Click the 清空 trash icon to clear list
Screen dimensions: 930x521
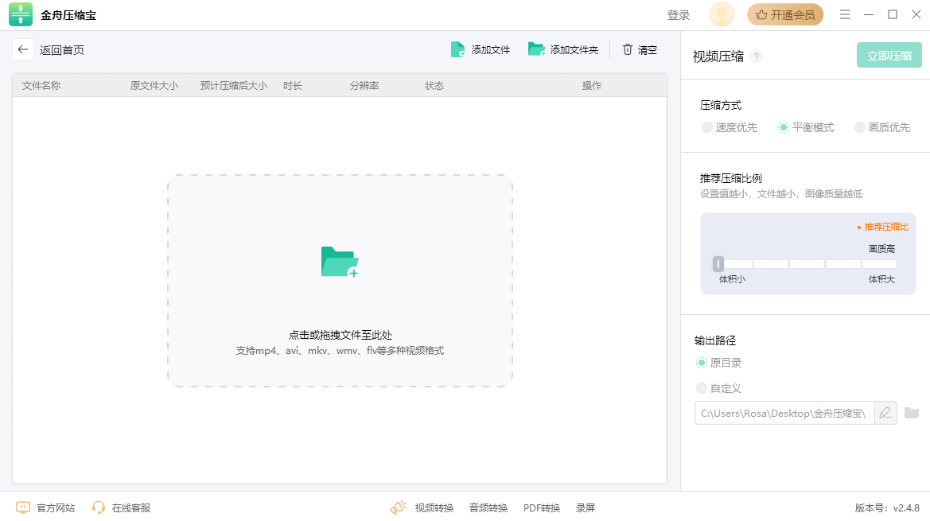pos(628,49)
